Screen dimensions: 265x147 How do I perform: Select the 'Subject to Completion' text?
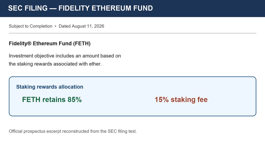(31, 26)
